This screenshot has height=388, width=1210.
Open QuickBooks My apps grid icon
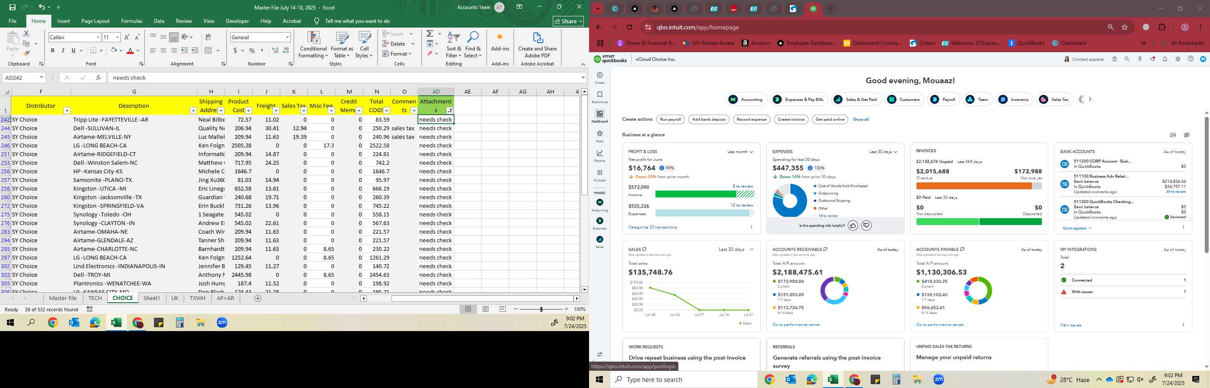click(599, 173)
